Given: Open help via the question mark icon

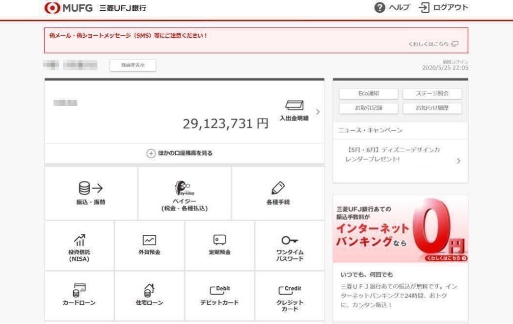Looking at the screenshot, I should point(379,7).
